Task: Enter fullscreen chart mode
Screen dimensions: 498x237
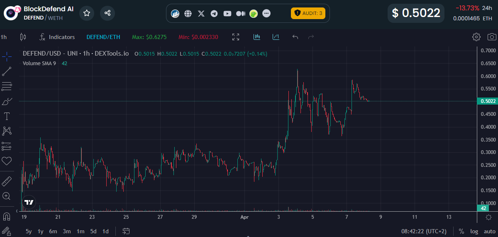Action: pyautogui.click(x=236, y=37)
